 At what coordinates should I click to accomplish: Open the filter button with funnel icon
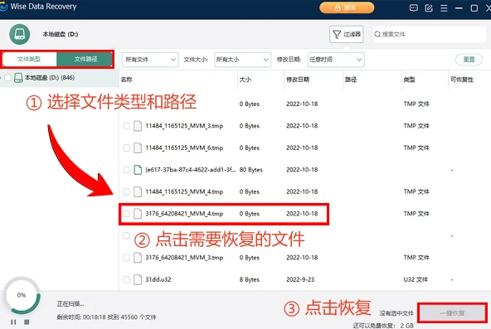coord(347,34)
